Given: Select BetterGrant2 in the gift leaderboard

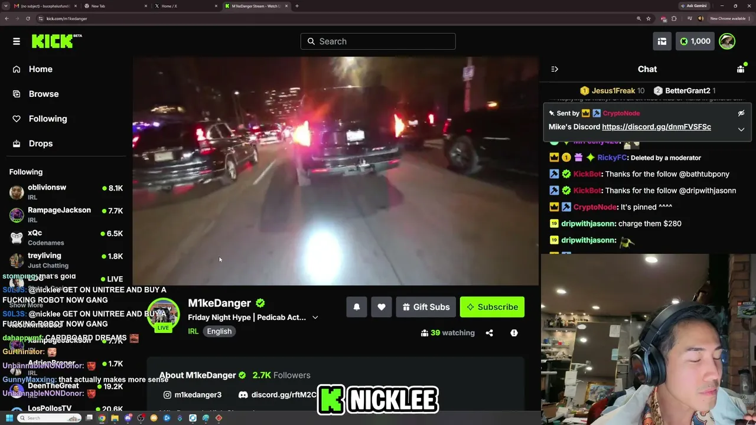Looking at the screenshot, I should coord(687,91).
